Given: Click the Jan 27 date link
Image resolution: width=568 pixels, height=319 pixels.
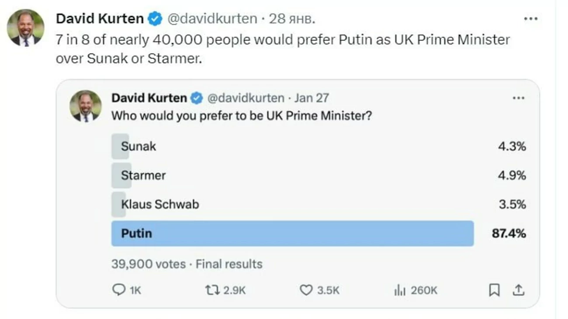Looking at the screenshot, I should coord(311,98).
